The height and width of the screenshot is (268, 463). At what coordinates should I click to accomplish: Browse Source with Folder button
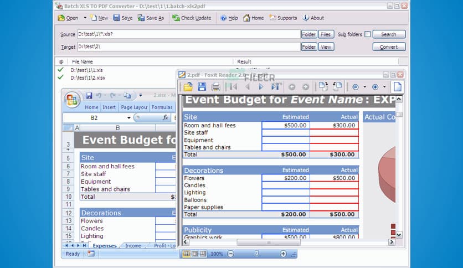(309, 34)
